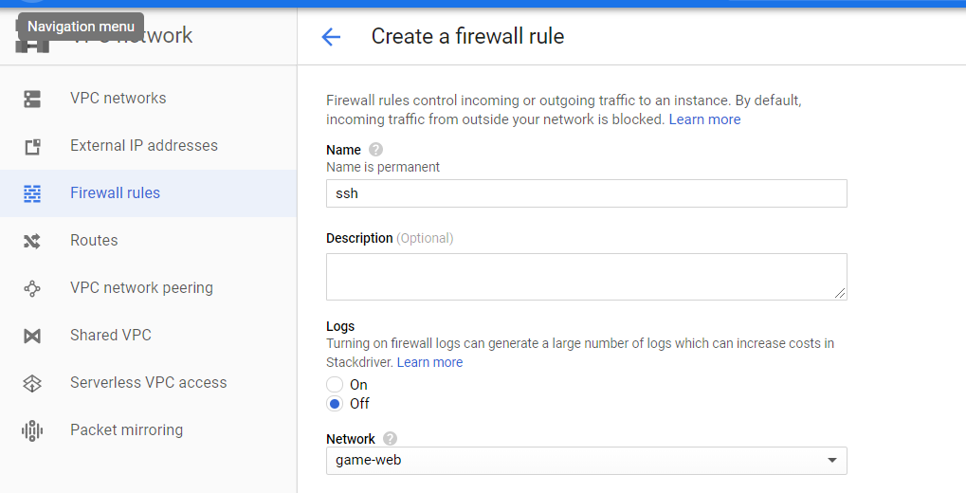Turn firewall logs On
The image size is (966, 493).
point(335,385)
